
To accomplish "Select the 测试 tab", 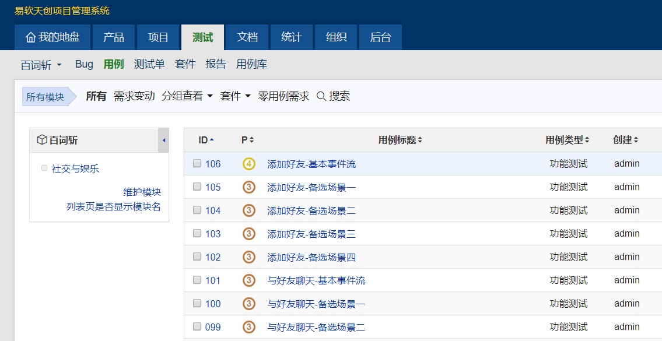I will (x=202, y=37).
